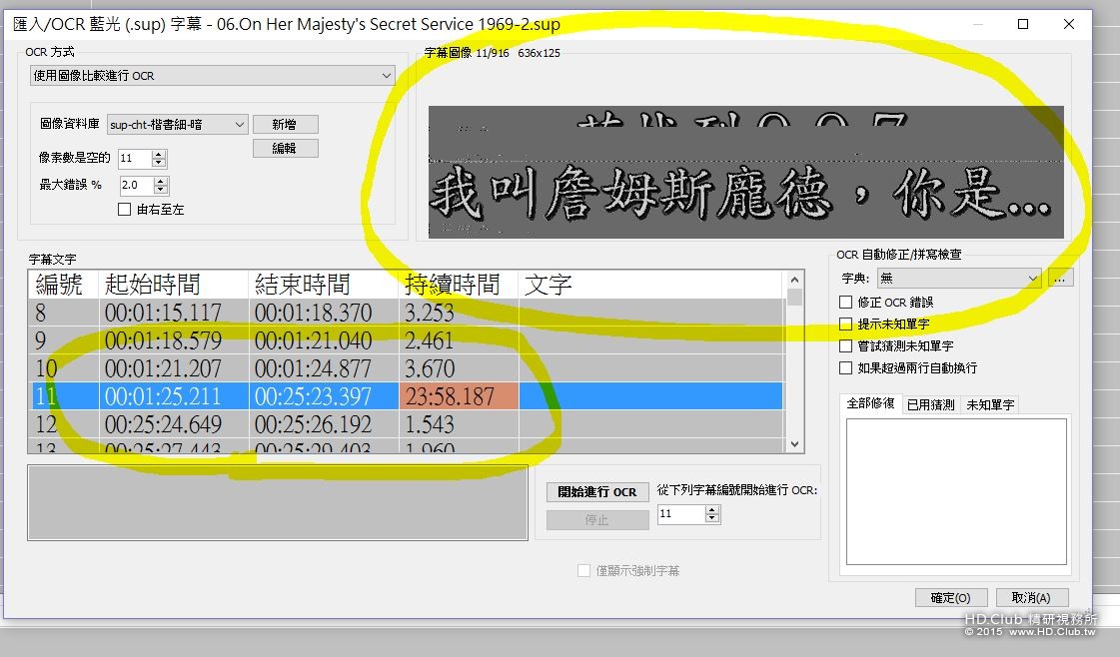
Task: Click the 編輯 button beside the image database
Action: click(x=286, y=147)
